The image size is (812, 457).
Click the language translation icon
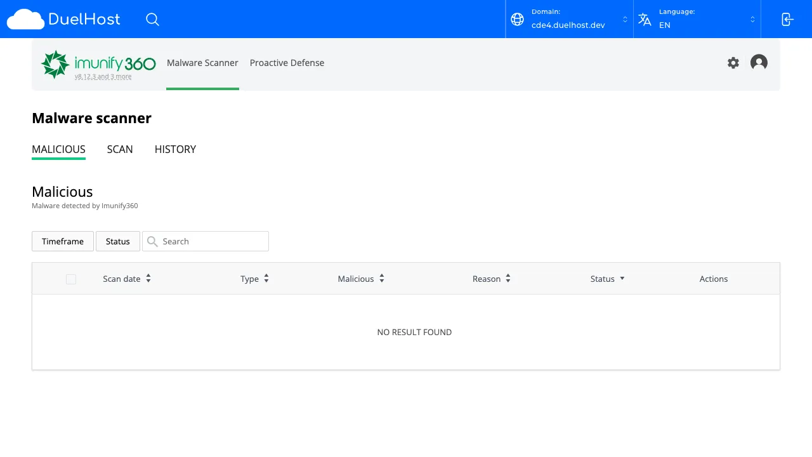pyautogui.click(x=645, y=20)
